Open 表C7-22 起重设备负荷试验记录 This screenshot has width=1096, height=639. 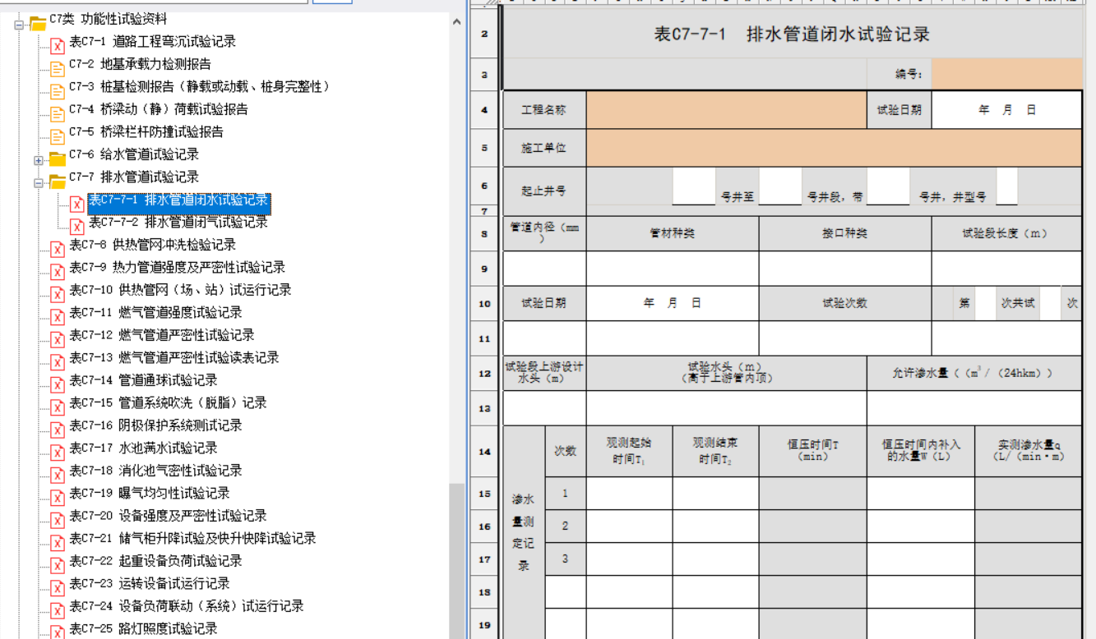[155, 560]
